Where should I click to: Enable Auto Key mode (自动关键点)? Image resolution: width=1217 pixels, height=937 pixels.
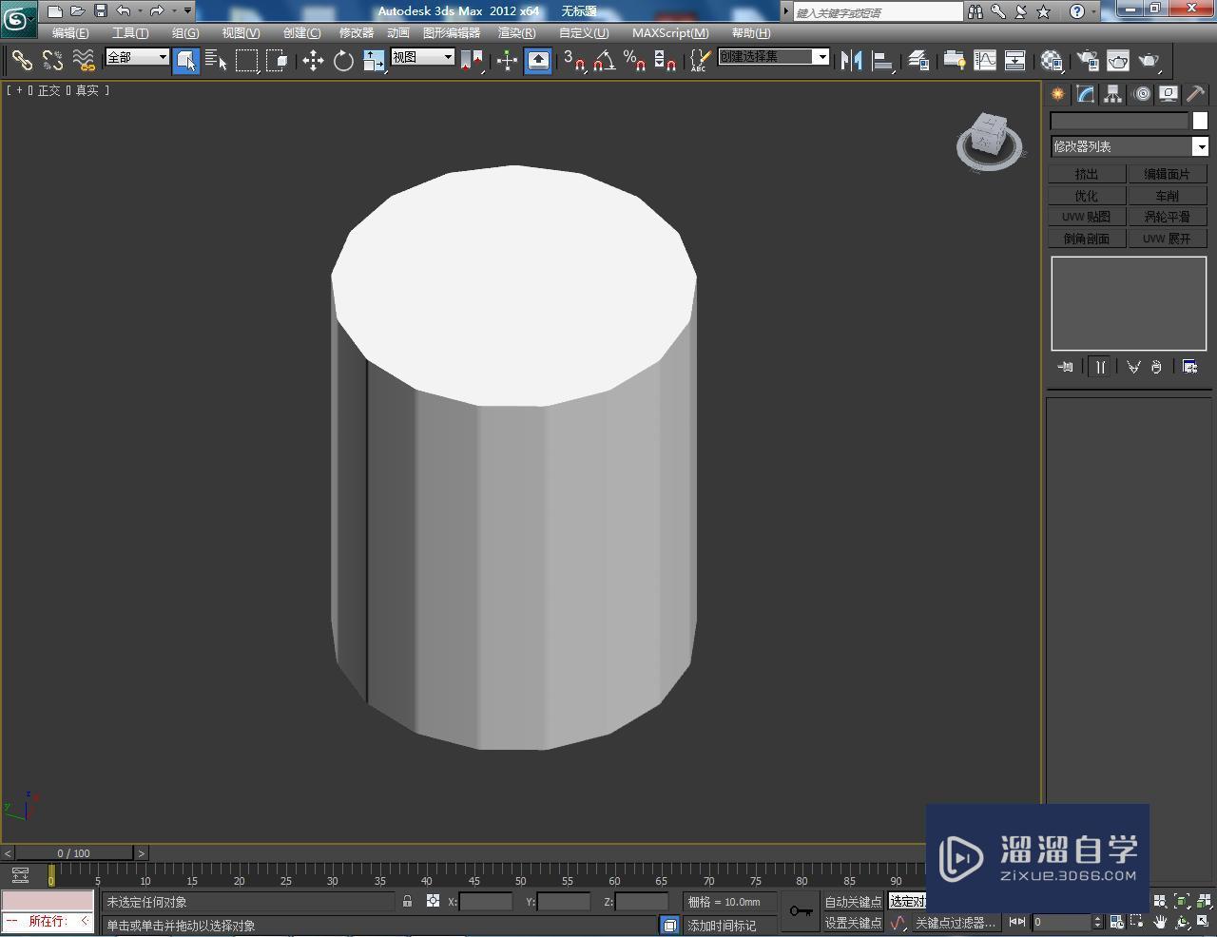tap(852, 901)
